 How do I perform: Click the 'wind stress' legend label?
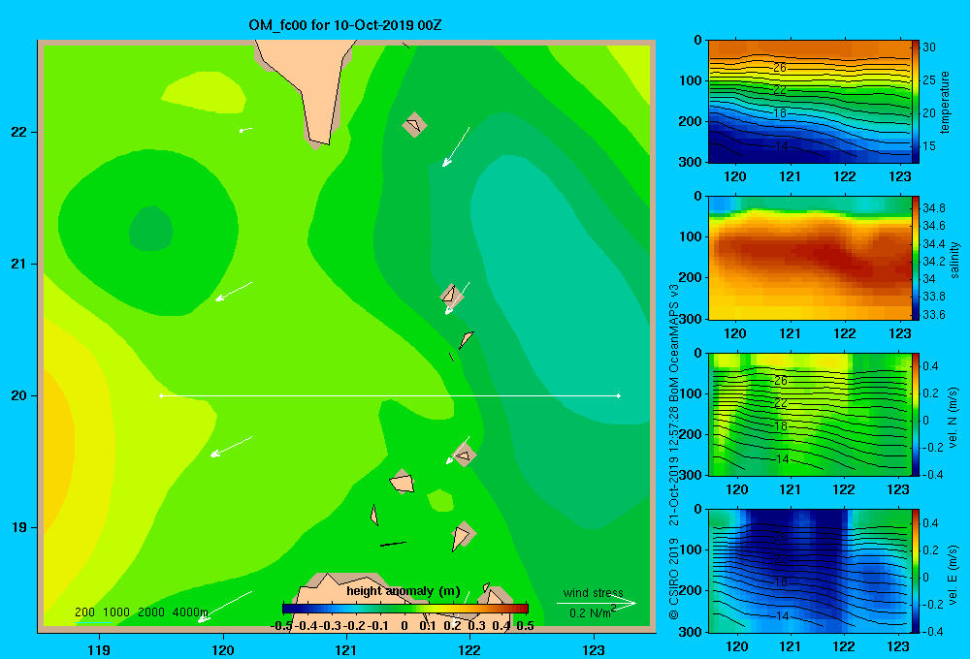point(593,593)
